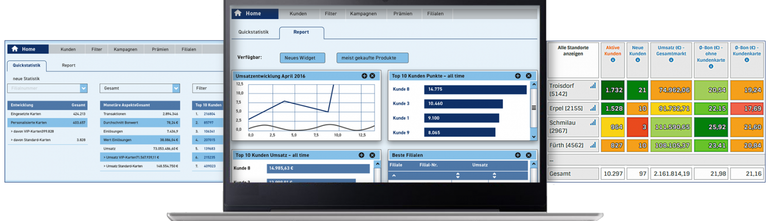Click the Neues Widget button
Image resolution: width=771 pixels, height=221 pixels.
[x=302, y=58]
